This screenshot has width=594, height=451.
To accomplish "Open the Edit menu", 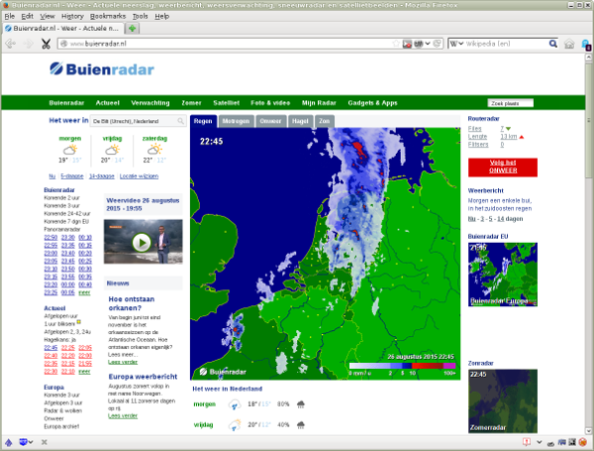I will tap(28, 16).
